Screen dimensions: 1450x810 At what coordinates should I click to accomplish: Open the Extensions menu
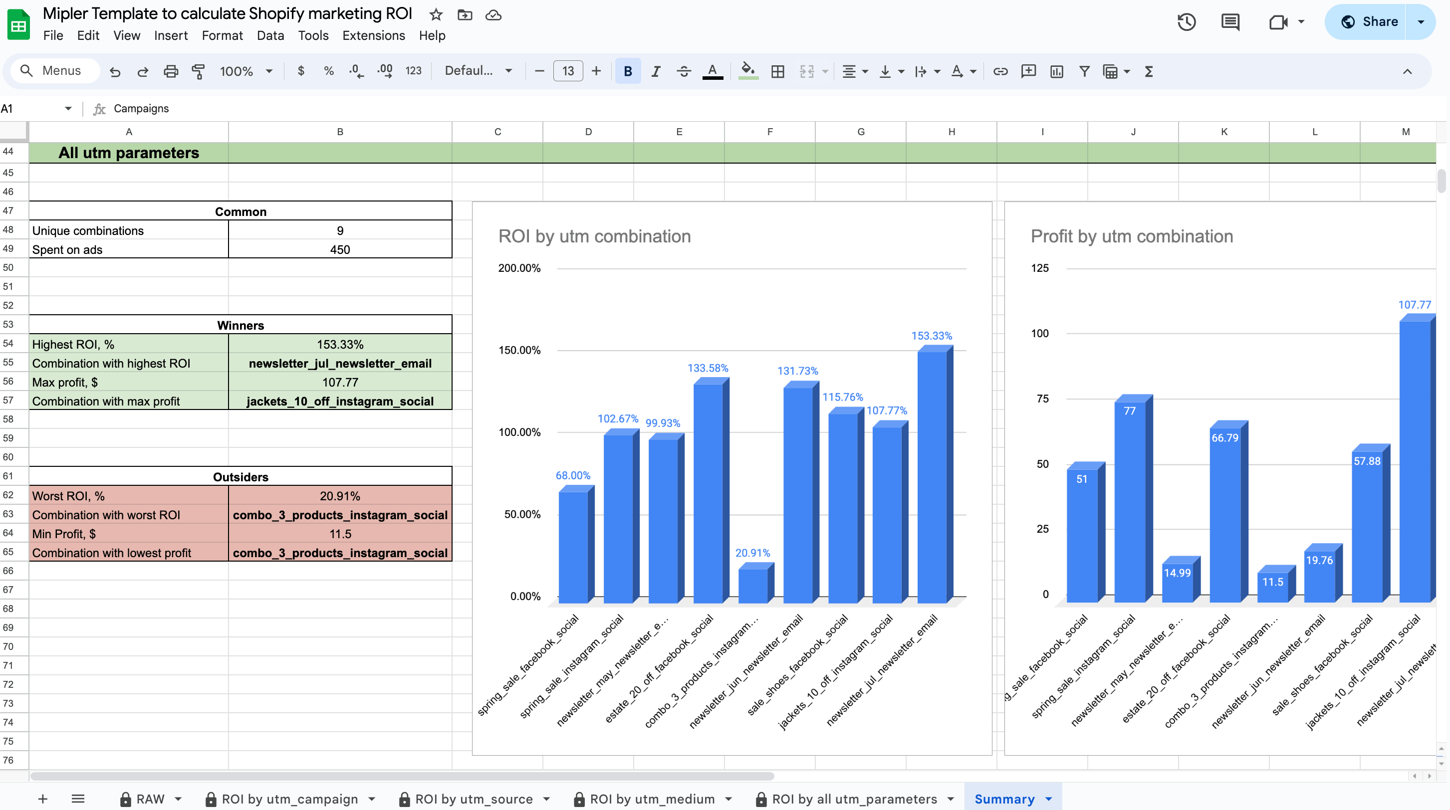click(373, 35)
